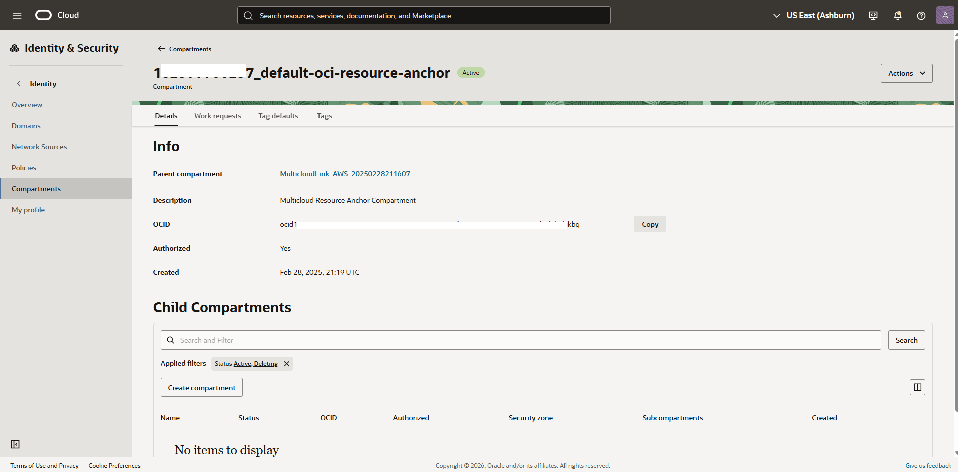Focus the Search and Filter field
The height and width of the screenshot is (472, 958).
coord(521,340)
